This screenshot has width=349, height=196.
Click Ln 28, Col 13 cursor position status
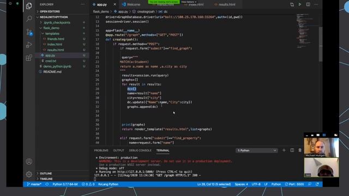coord(214,184)
